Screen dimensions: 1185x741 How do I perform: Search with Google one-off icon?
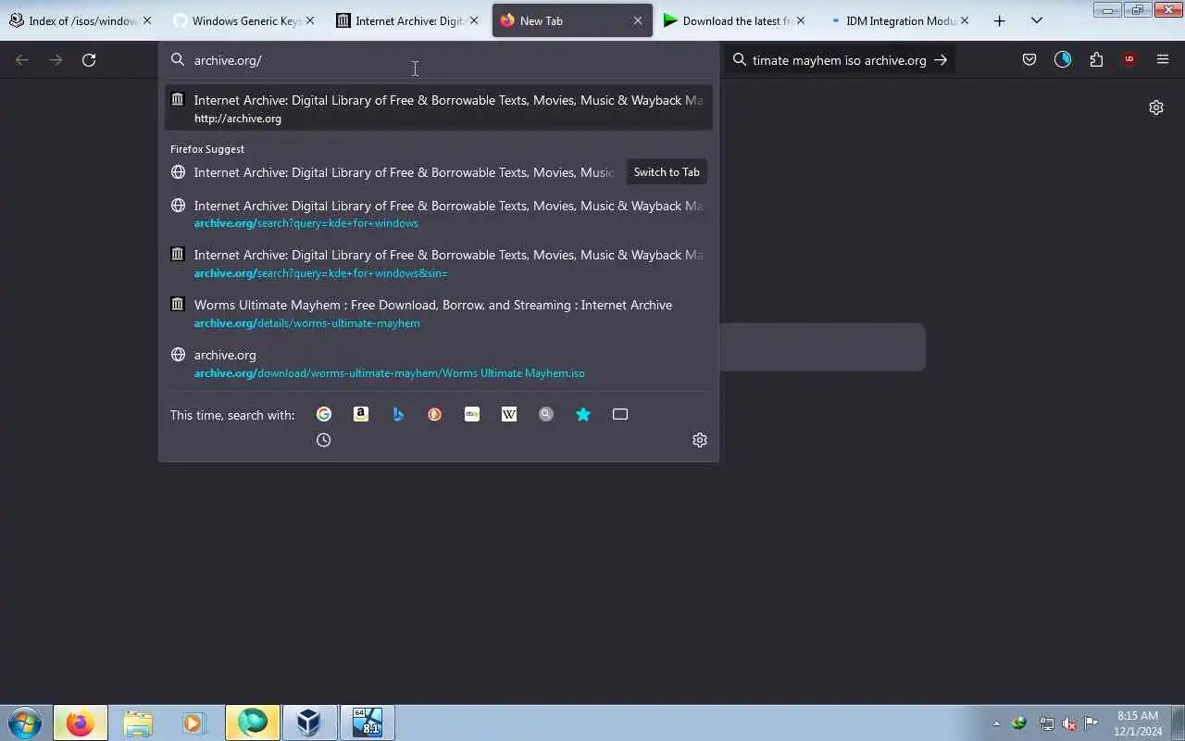[324, 414]
